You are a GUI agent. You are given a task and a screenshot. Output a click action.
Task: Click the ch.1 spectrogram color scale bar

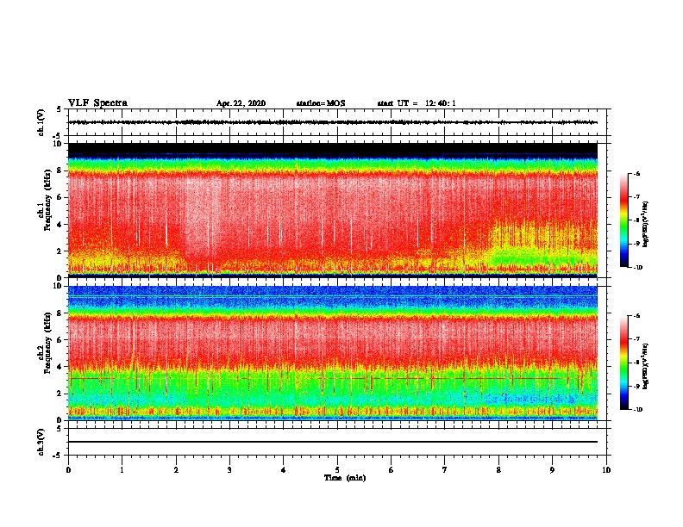[x=624, y=220]
